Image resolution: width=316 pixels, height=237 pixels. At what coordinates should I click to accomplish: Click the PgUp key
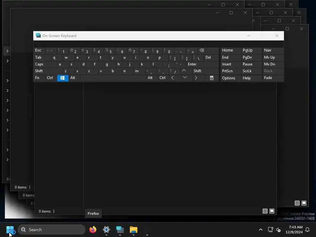(251, 50)
